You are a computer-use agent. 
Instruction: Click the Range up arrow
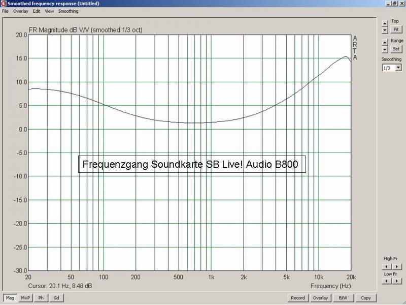pos(385,42)
